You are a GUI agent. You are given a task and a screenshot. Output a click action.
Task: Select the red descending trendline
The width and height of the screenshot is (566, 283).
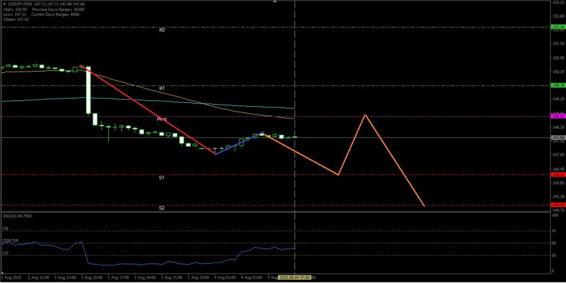pyautogui.click(x=147, y=110)
